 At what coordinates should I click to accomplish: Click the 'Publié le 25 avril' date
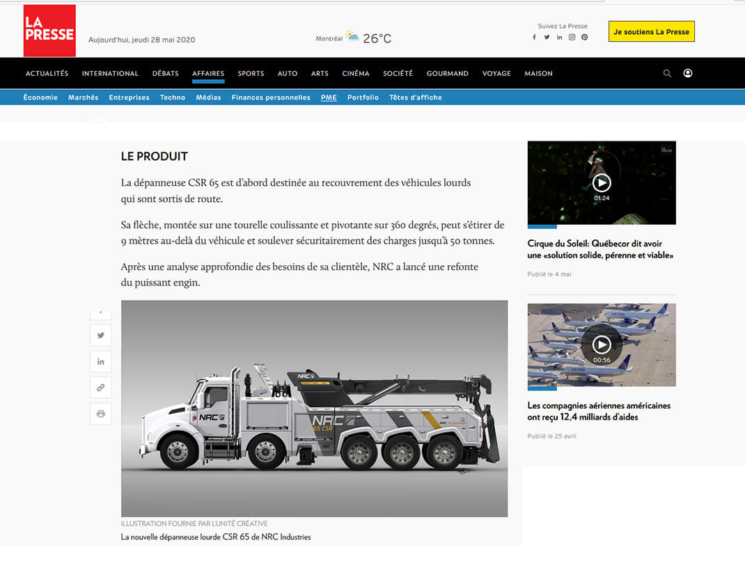coord(551,436)
